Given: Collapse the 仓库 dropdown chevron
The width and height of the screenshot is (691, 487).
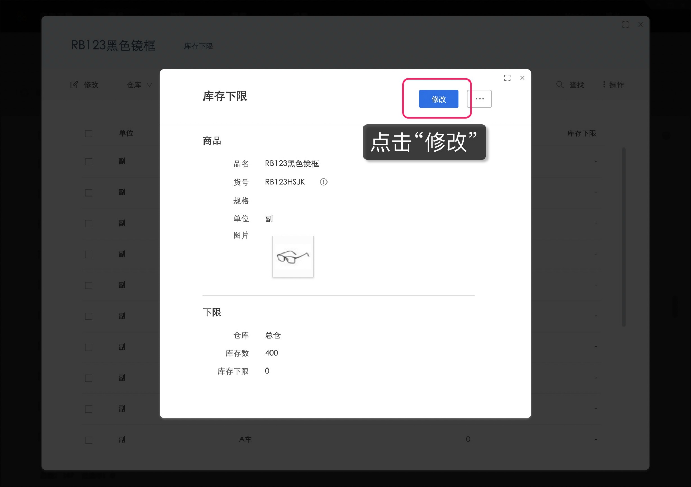Looking at the screenshot, I should click(x=149, y=85).
